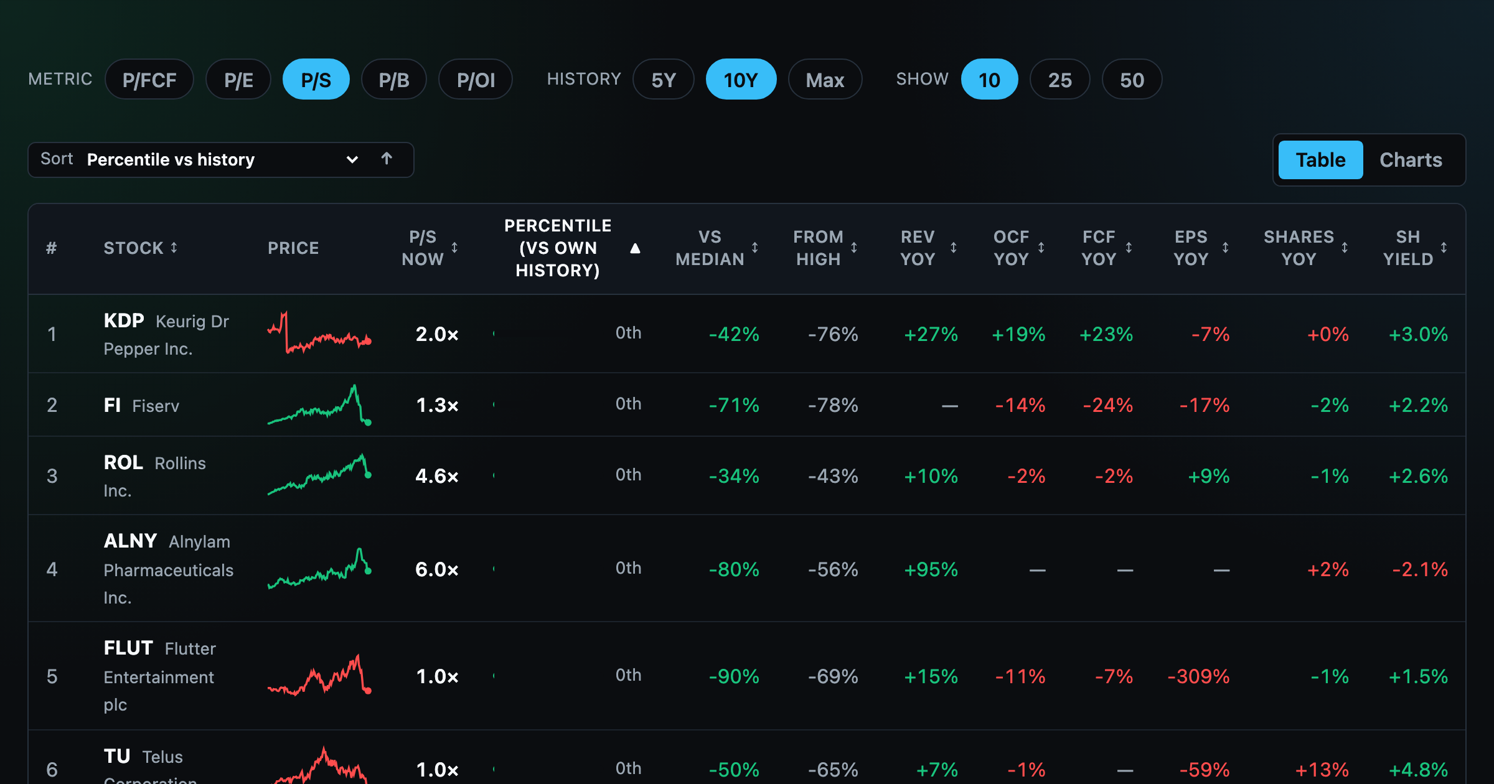Set history range to 5Y

(x=664, y=80)
